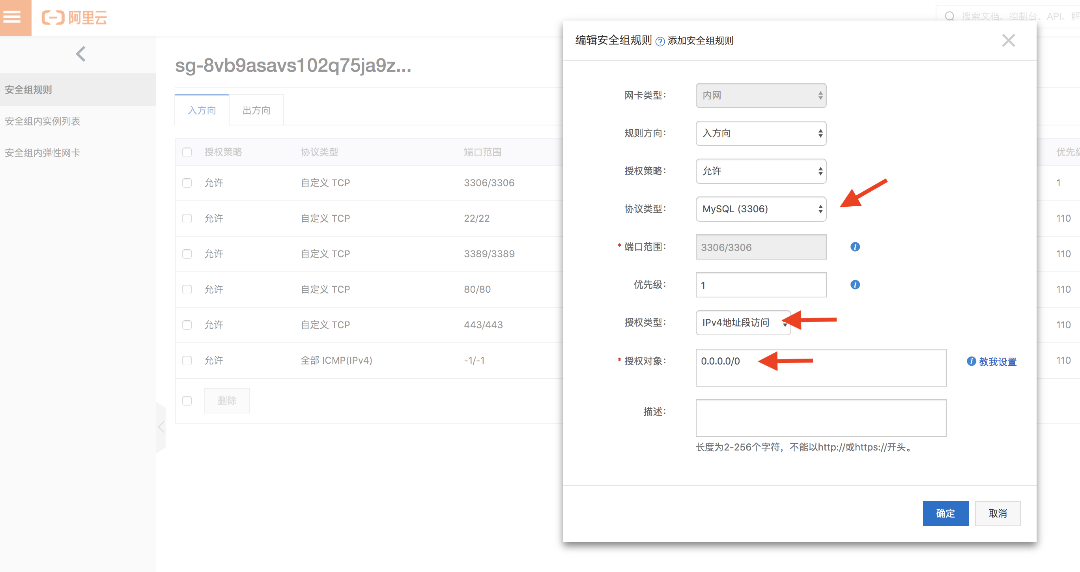Click the 443/443 port range cell
Screen dimensions: 1080x572
click(x=483, y=325)
